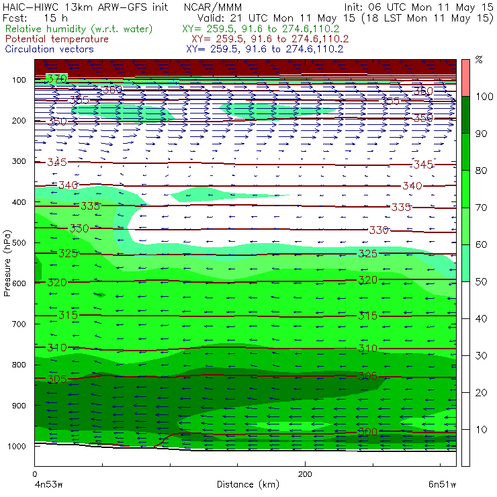
Task: Select the '500' pressure axis label
Action: (19, 243)
